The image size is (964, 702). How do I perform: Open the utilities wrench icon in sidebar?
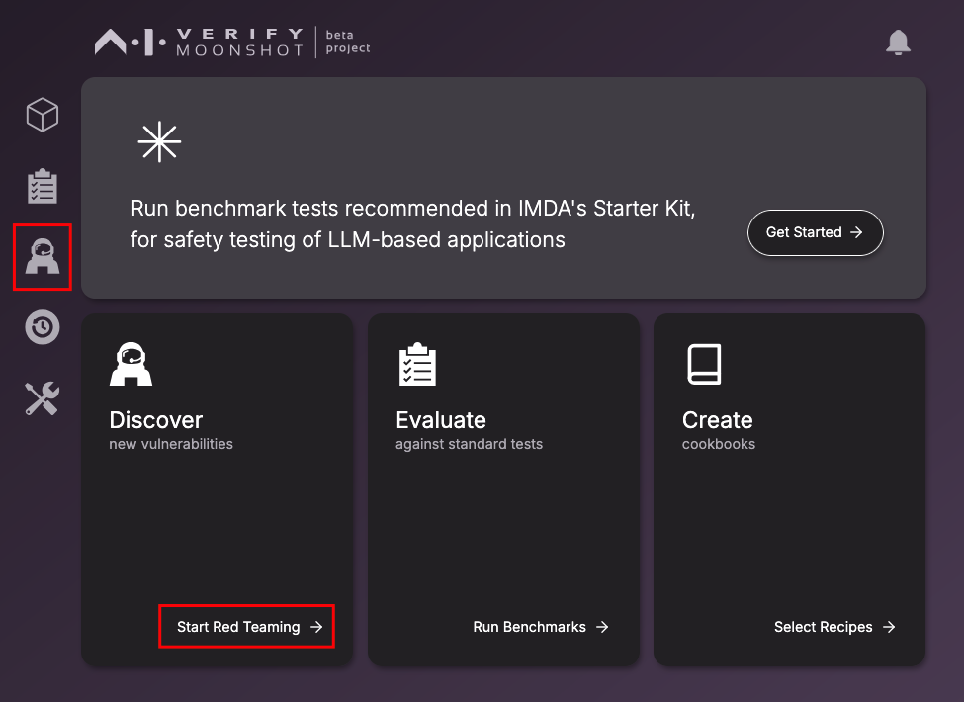click(x=43, y=398)
